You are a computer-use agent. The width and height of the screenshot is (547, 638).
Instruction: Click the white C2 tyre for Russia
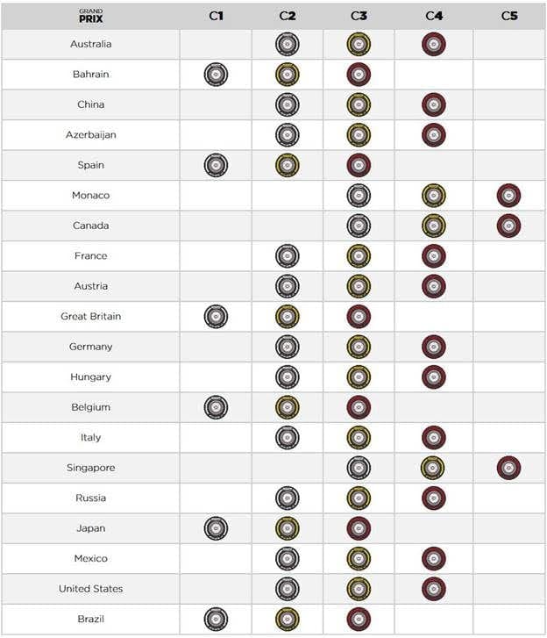tap(288, 498)
